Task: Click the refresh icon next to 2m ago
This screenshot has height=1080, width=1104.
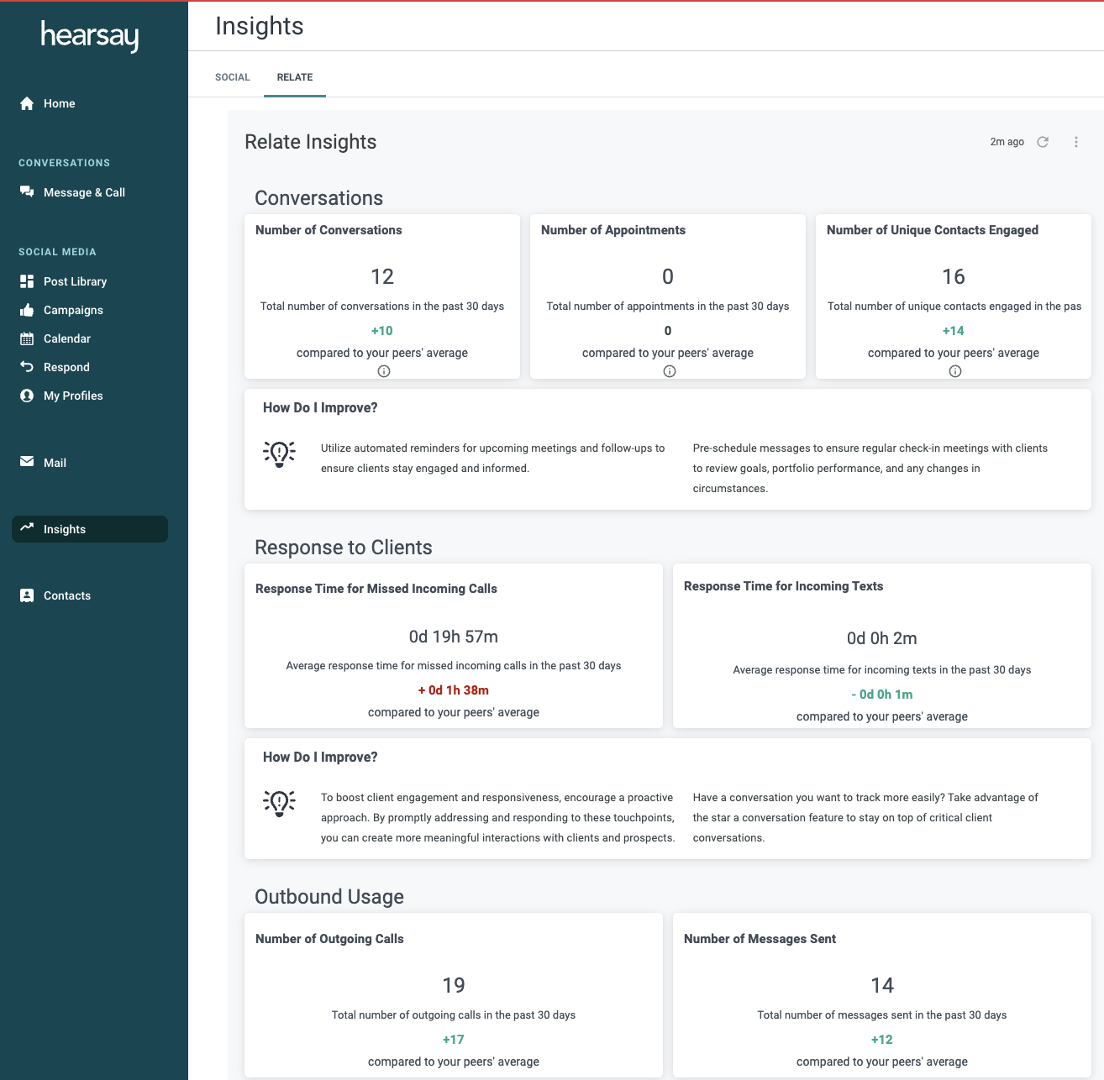Action: pos(1043,142)
